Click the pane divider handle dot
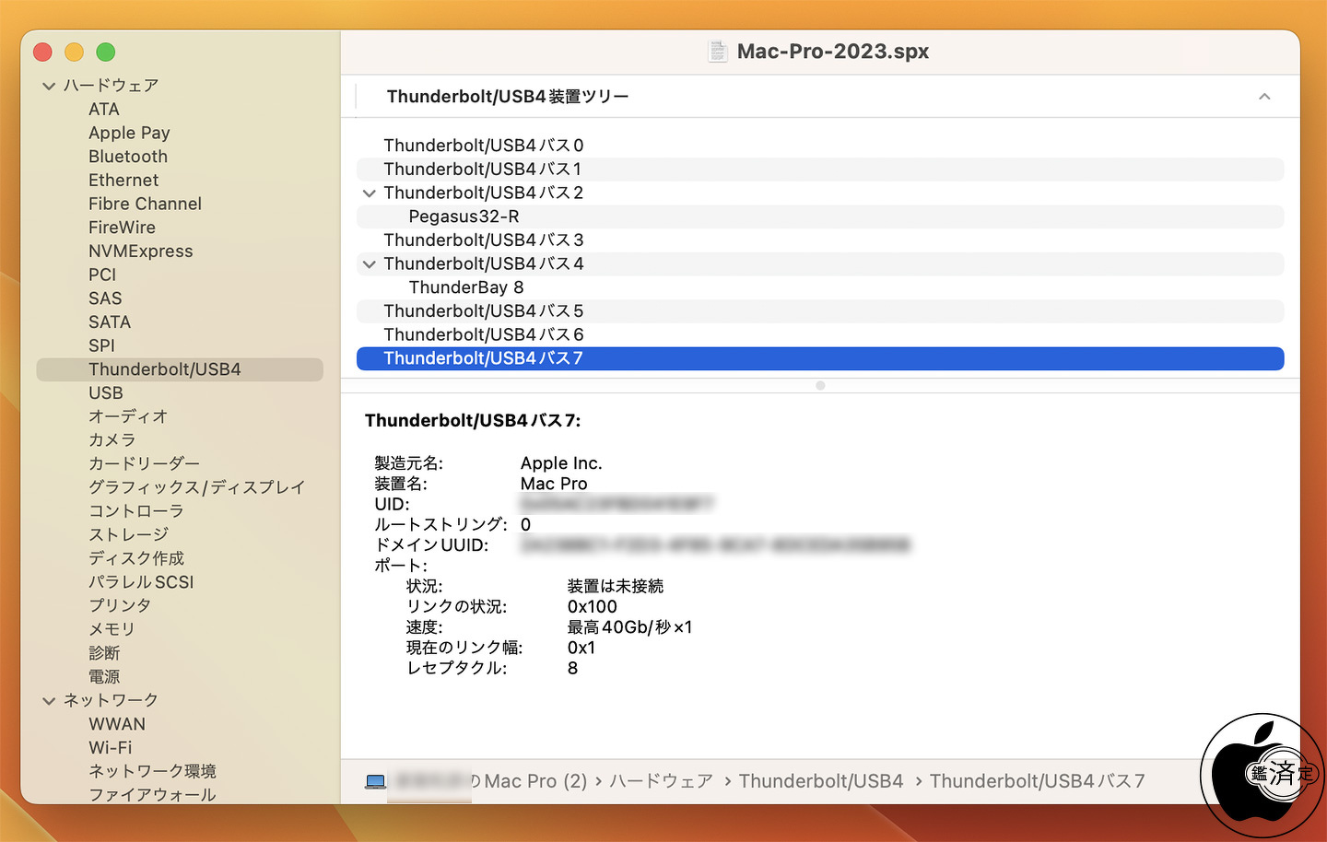The height and width of the screenshot is (842, 1327). [820, 386]
